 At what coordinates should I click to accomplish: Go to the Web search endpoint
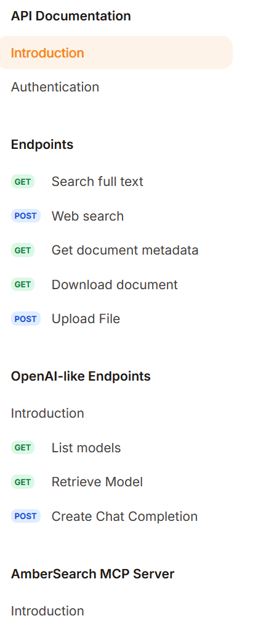coord(87,216)
